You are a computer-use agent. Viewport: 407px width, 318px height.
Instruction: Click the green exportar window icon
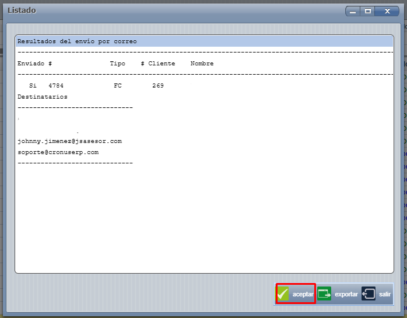point(324,294)
